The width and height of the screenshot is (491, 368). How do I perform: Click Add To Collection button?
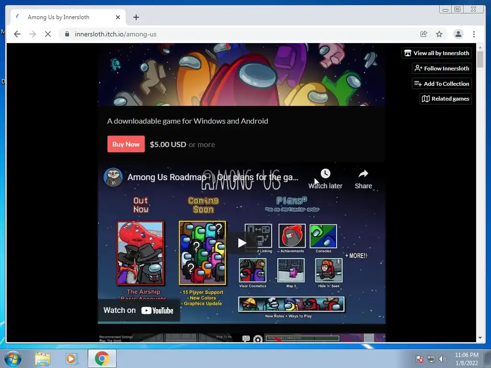coord(442,83)
